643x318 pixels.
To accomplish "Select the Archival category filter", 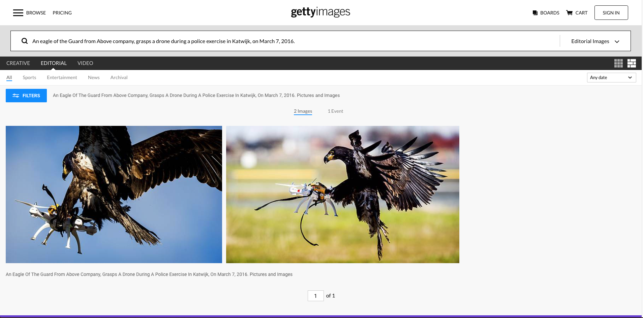I will tap(119, 77).
